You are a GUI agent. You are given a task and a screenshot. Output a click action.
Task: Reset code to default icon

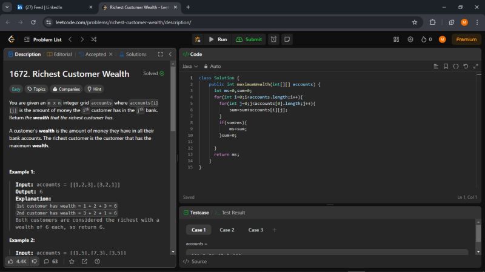point(466,66)
